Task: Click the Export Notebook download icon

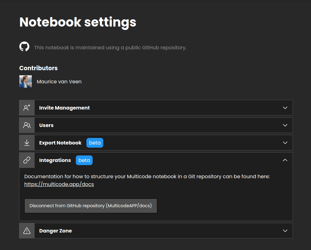Action: point(27,142)
